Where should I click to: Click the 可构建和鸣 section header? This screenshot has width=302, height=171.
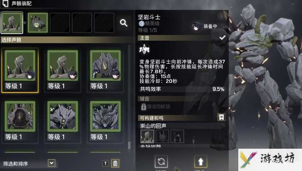click(x=182, y=118)
